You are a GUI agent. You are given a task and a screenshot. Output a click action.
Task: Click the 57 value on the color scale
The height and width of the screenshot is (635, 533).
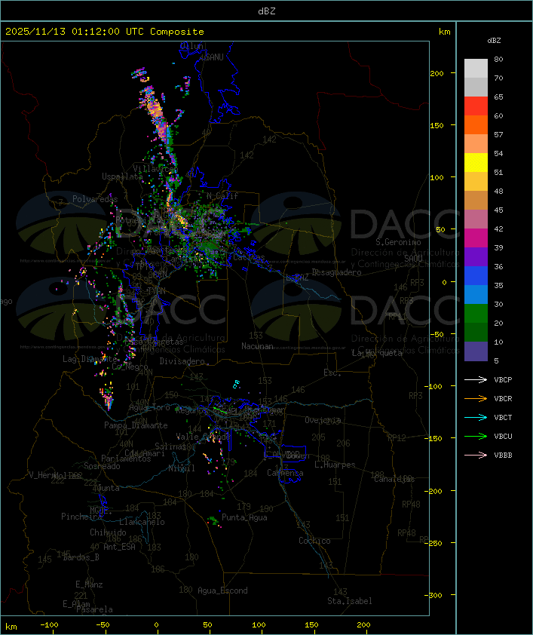(x=498, y=134)
